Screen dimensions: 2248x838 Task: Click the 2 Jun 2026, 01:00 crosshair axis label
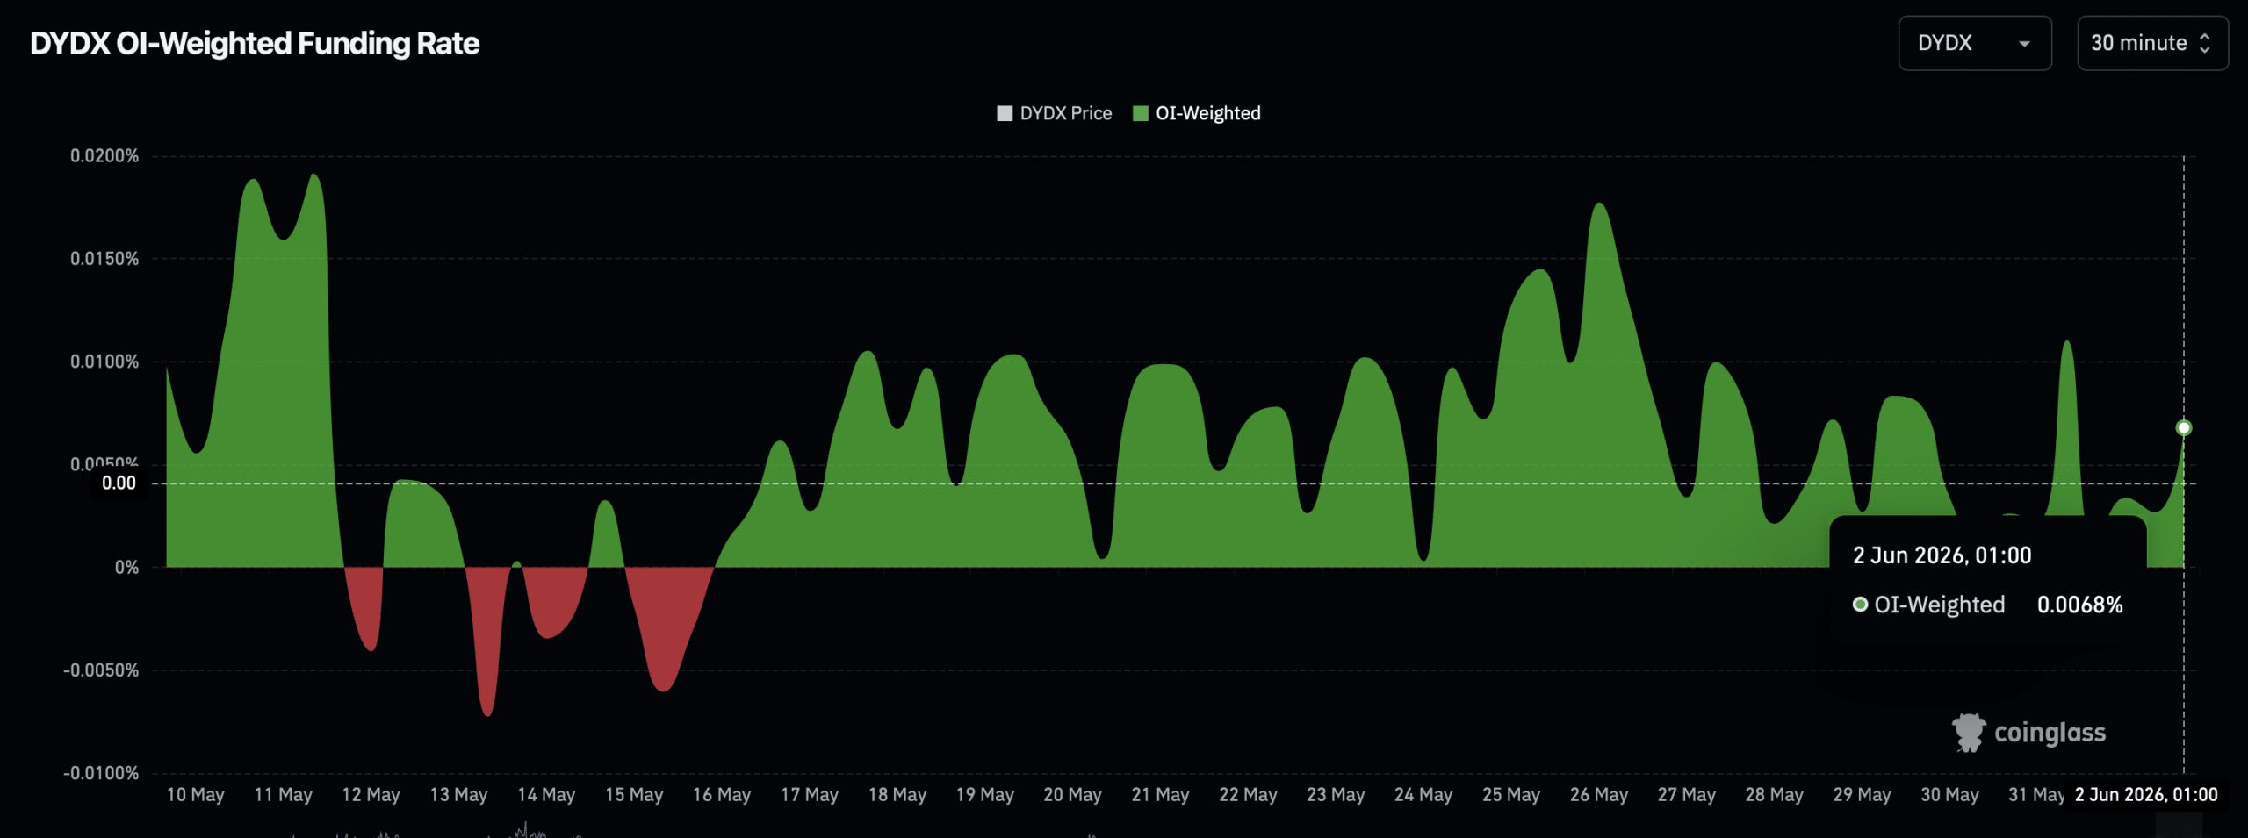tap(2146, 794)
